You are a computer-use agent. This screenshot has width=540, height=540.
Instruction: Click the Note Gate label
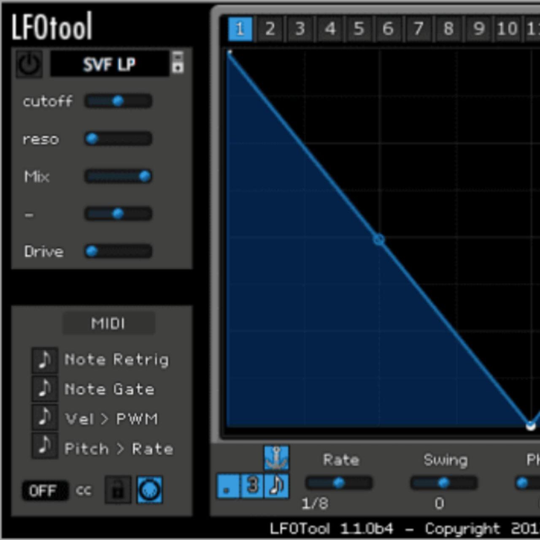109,389
